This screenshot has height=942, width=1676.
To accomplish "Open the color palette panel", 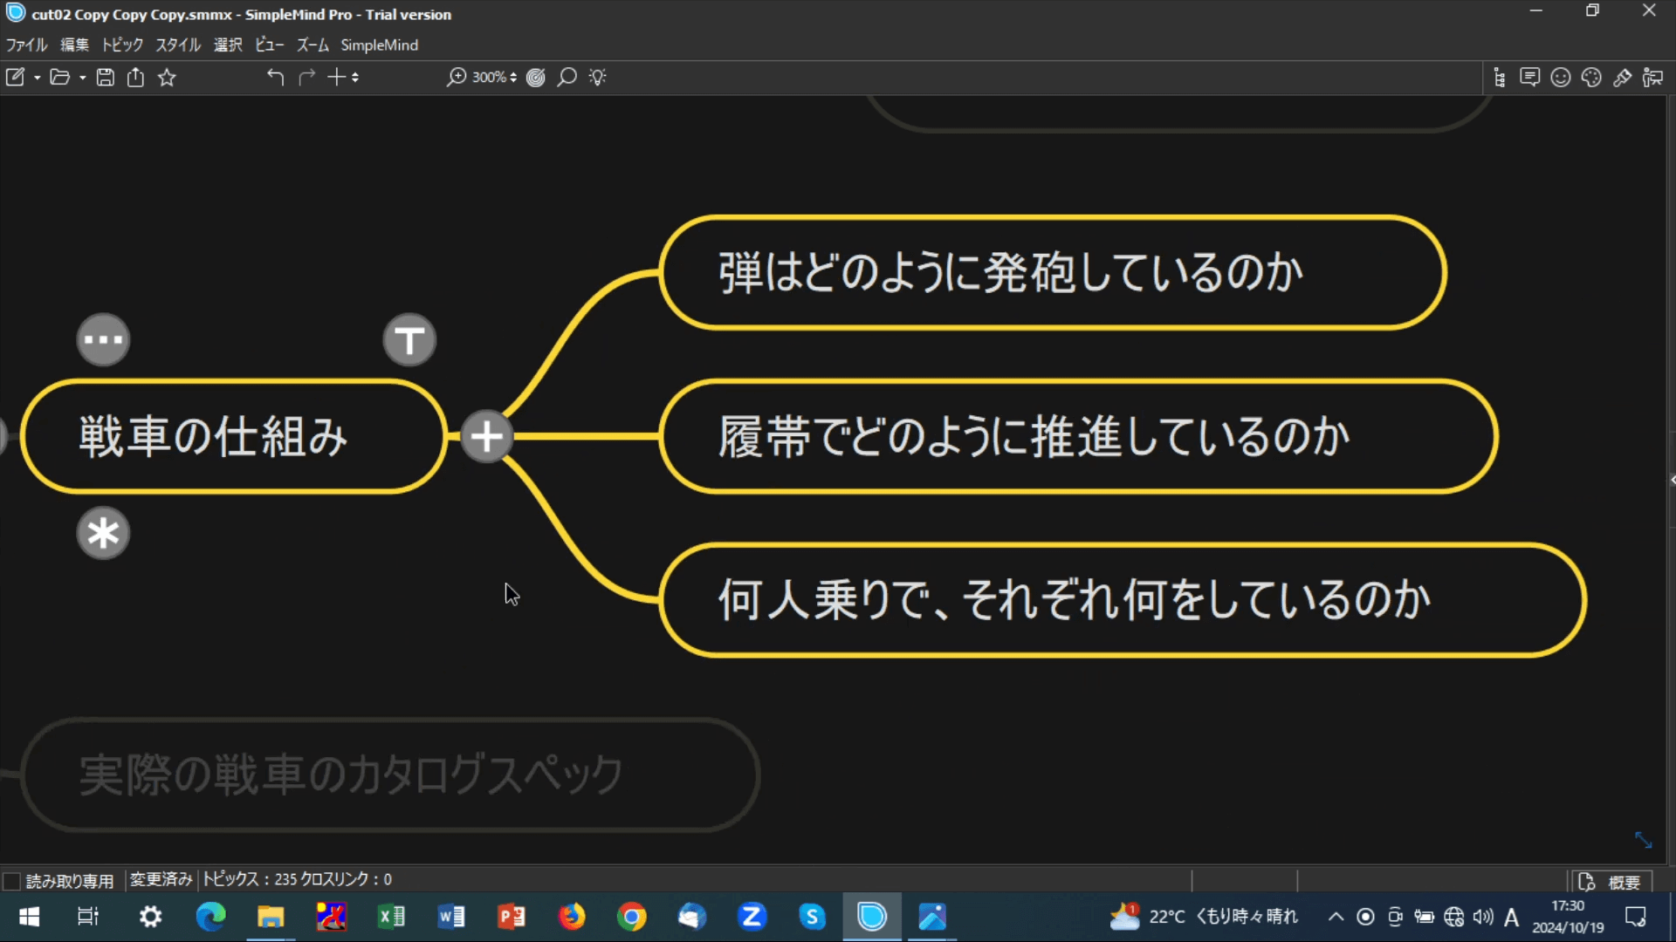I will point(1591,78).
